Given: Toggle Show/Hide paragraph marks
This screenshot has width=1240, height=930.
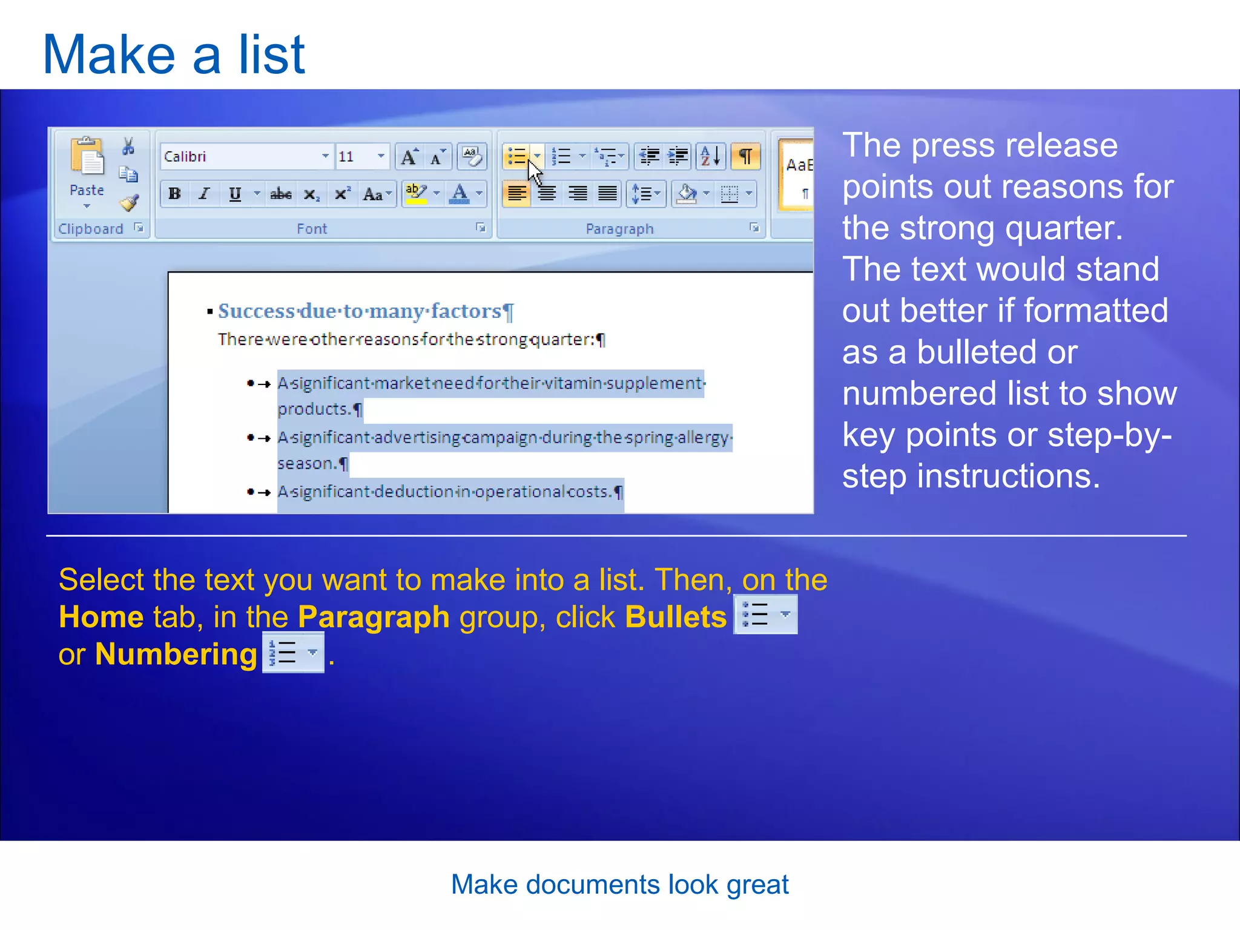Looking at the screenshot, I should pos(745,157).
